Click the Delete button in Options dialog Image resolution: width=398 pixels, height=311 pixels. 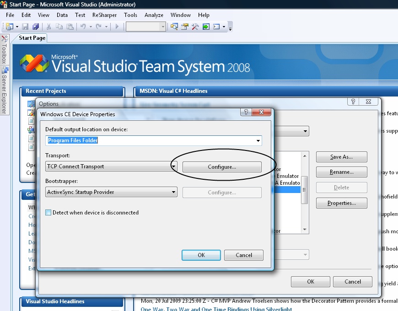341,188
